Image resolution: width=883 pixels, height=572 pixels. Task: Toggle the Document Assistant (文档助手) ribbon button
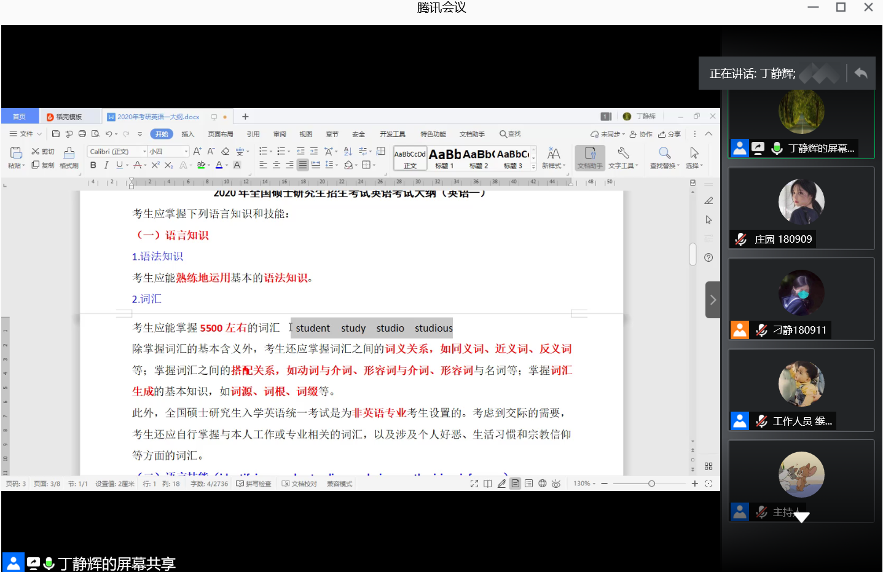point(590,157)
